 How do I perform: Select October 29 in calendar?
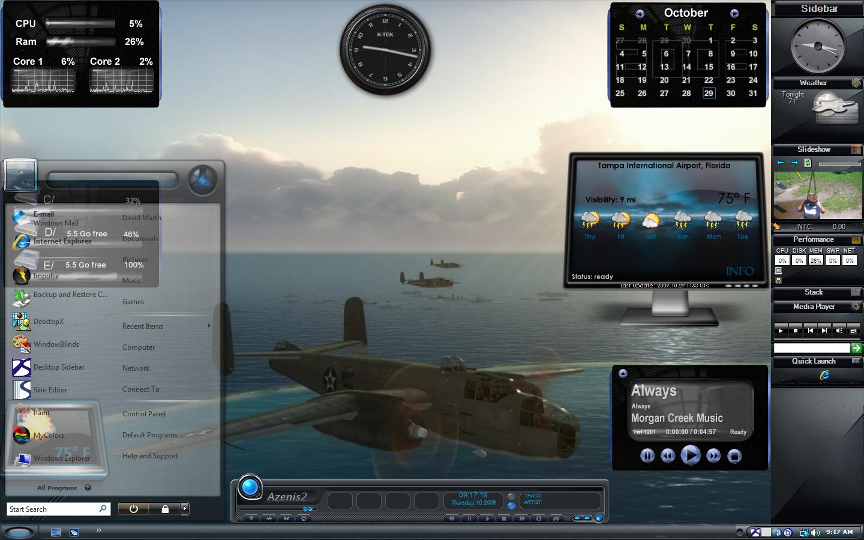(709, 93)
